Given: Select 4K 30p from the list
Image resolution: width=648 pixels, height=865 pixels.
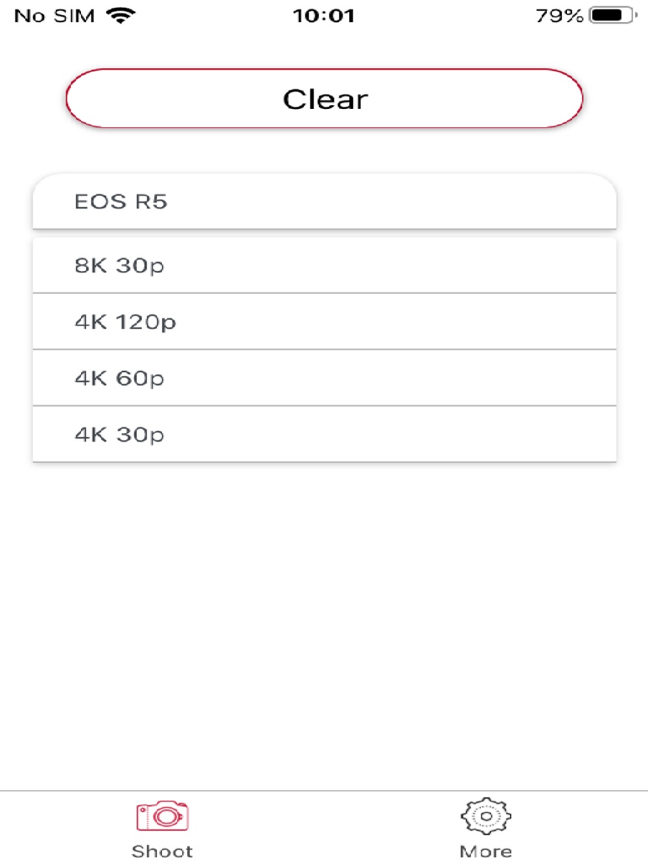Looking at the screenshot, I should coord(324,434).
